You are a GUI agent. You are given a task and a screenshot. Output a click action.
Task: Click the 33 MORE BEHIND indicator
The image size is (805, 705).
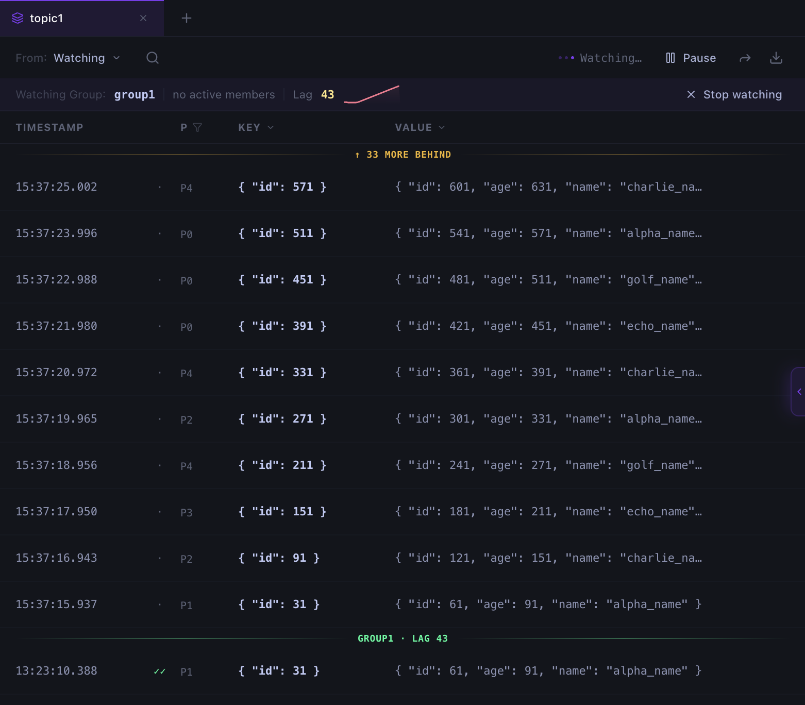point(403,155)
